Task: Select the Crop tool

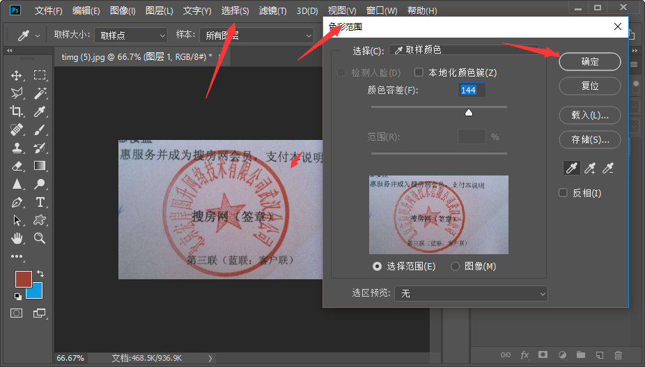Action: point(17,111)
